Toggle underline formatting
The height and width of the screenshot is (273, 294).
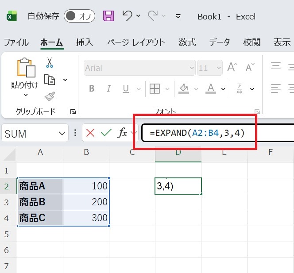[126, 88]
